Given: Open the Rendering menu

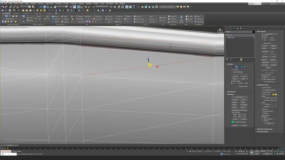Looking at the screenshot, I should (x=58, y=4).
